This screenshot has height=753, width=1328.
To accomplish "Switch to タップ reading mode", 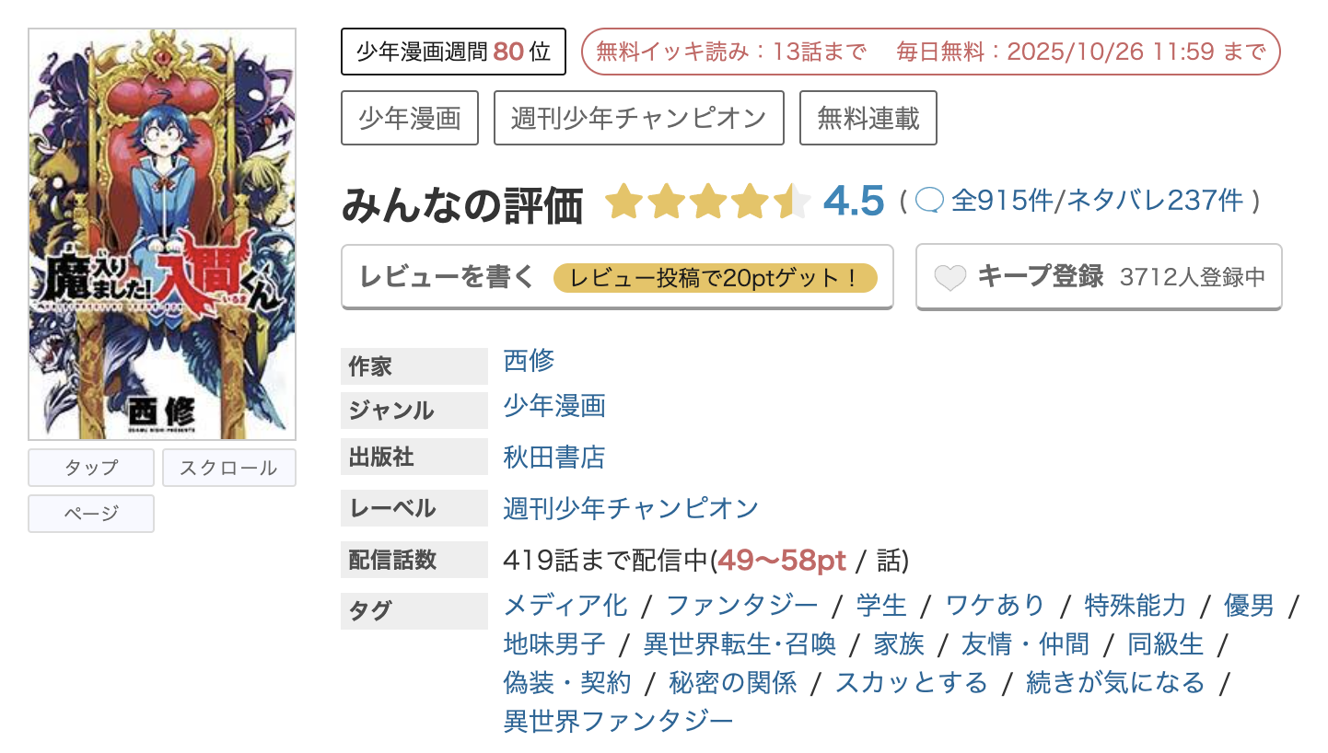I will [x=90, y=468].
